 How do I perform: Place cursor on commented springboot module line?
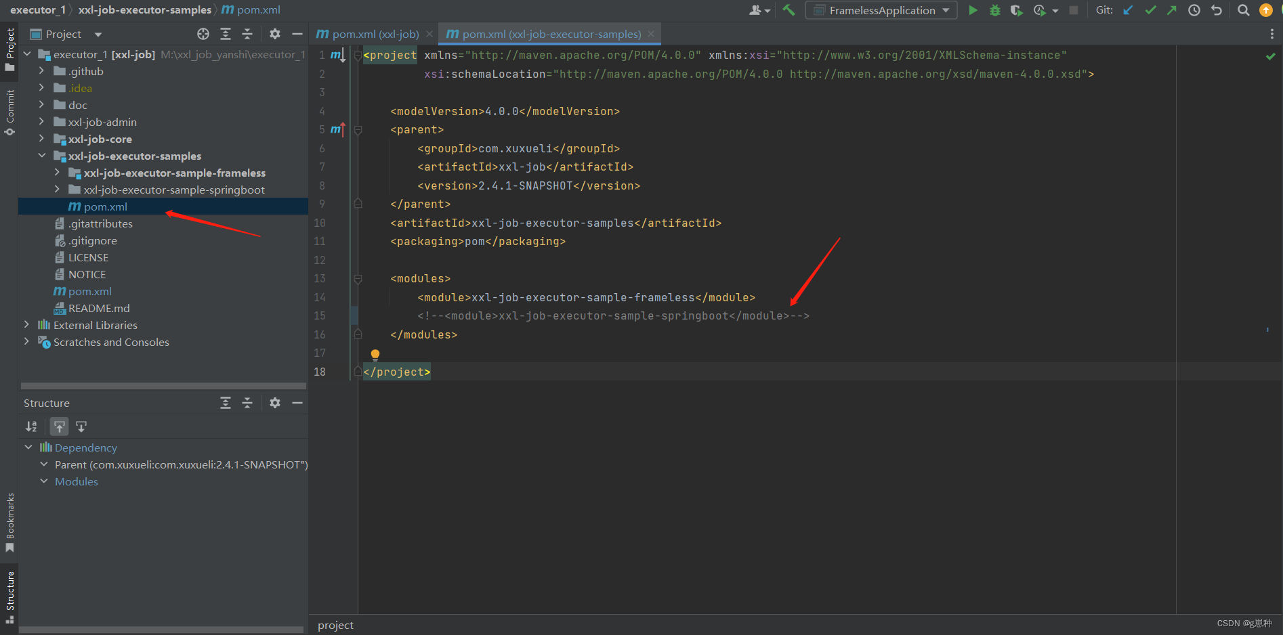coord(613,315)
